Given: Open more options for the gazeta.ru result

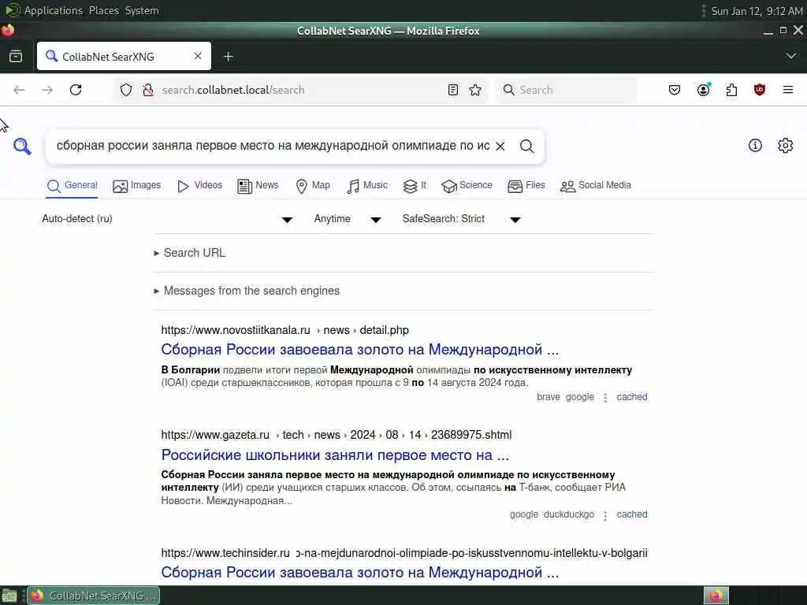Looking at the screenshot, I should click(x=605, y=515).
